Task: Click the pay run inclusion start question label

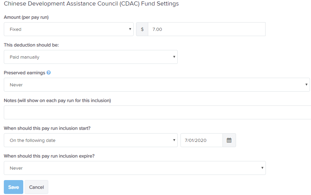Action: pos(47,128)
